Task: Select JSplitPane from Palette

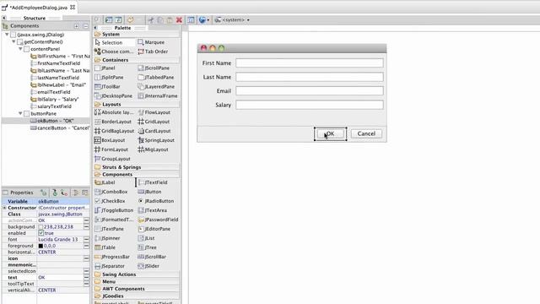Action: (109, 77)
